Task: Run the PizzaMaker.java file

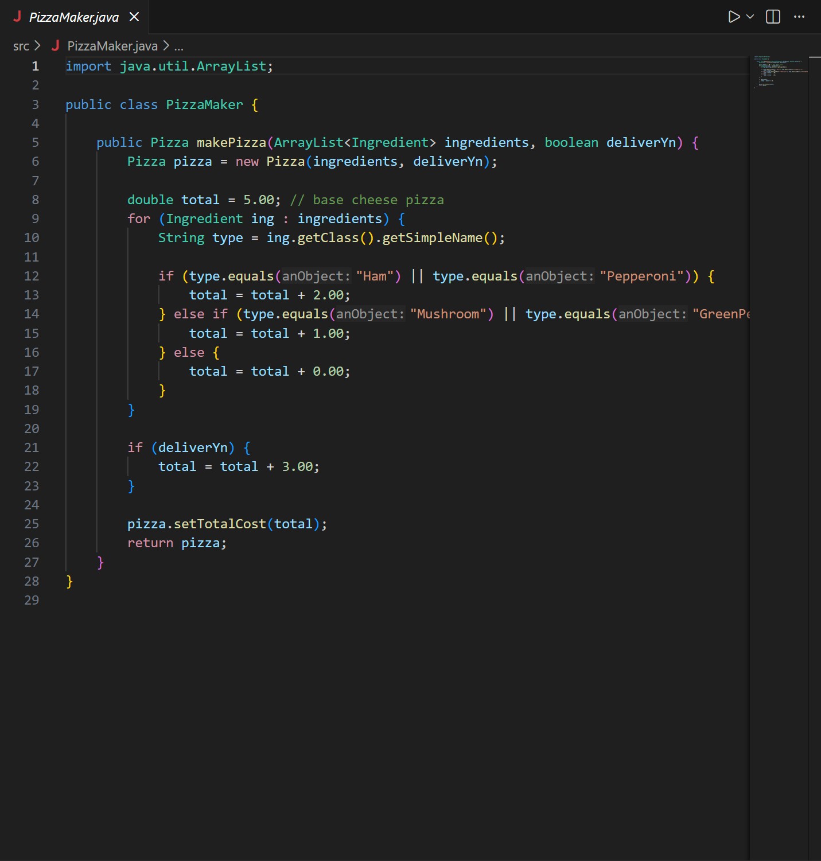Action: pyautogui.click(x=734, y=17)
